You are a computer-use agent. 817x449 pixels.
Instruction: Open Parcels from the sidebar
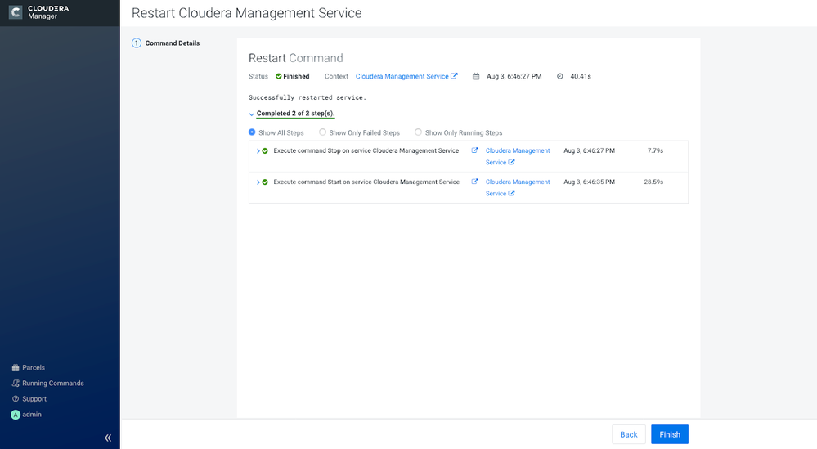28,368
